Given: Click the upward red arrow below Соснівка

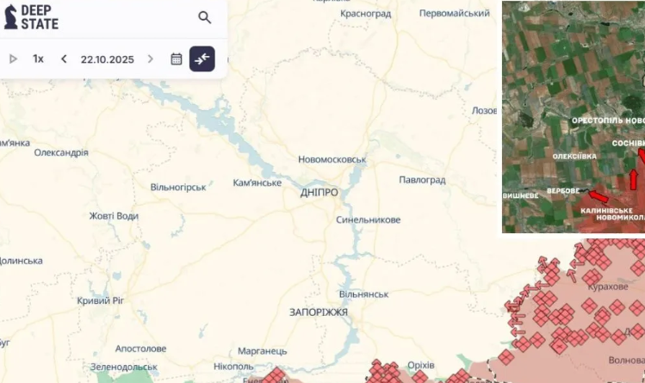Looking at the screenshot, I should pyautogui.click(x=634, y=180).
